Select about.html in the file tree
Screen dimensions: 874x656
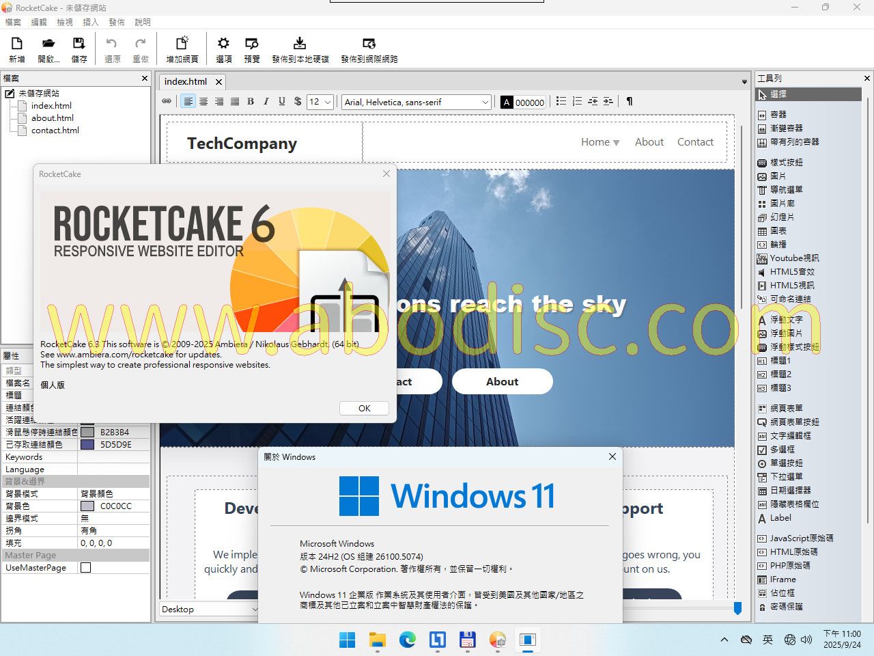coord(52,118)
